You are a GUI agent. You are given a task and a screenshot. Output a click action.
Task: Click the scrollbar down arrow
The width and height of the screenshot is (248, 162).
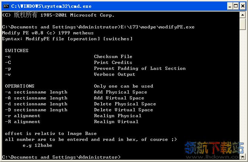[242, 156]
